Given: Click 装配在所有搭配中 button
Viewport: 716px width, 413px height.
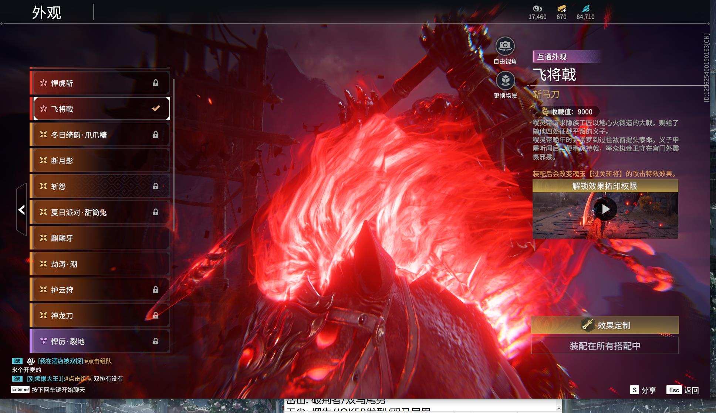Looking at the screenshot, I should (x=605, y=346).
